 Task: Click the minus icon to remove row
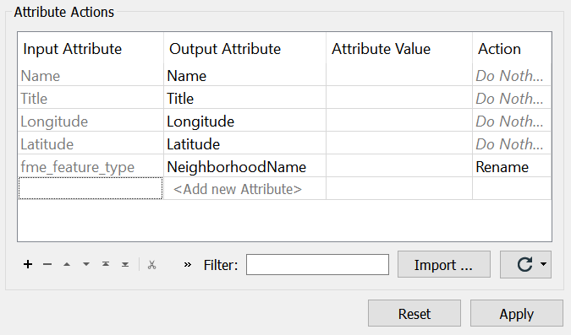[47, 264]
